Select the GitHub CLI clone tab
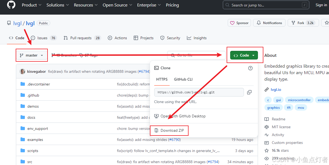The image size is (329, 165). [x=183, y=79]
